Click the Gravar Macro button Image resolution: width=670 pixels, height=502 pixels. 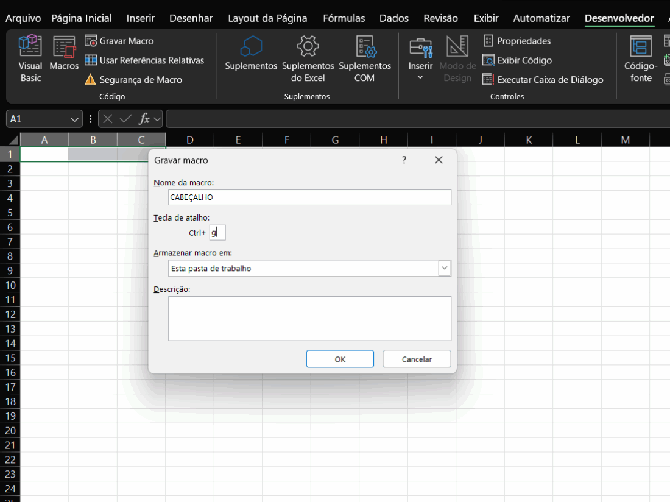[120, 41]
